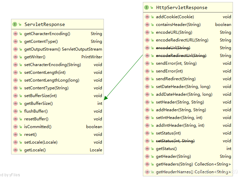Click method icon beside getWriter()
The width and height of the screenshot is (241, 178).
point(15,57)
